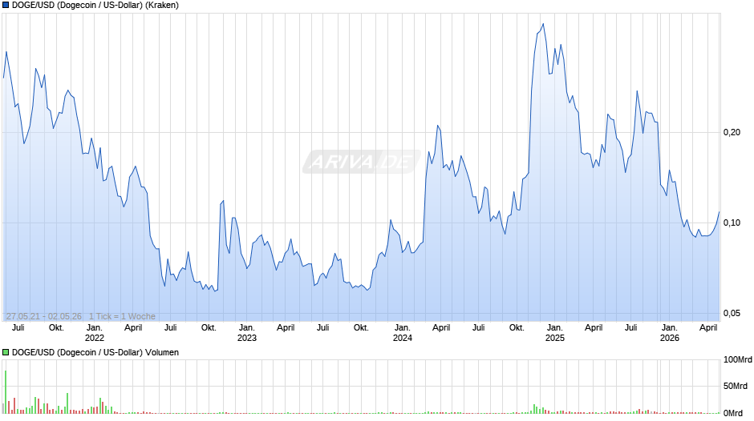Click the 0,05 price axis label
The height and width of the screenshot is (421, 754).
pos(732,313)
